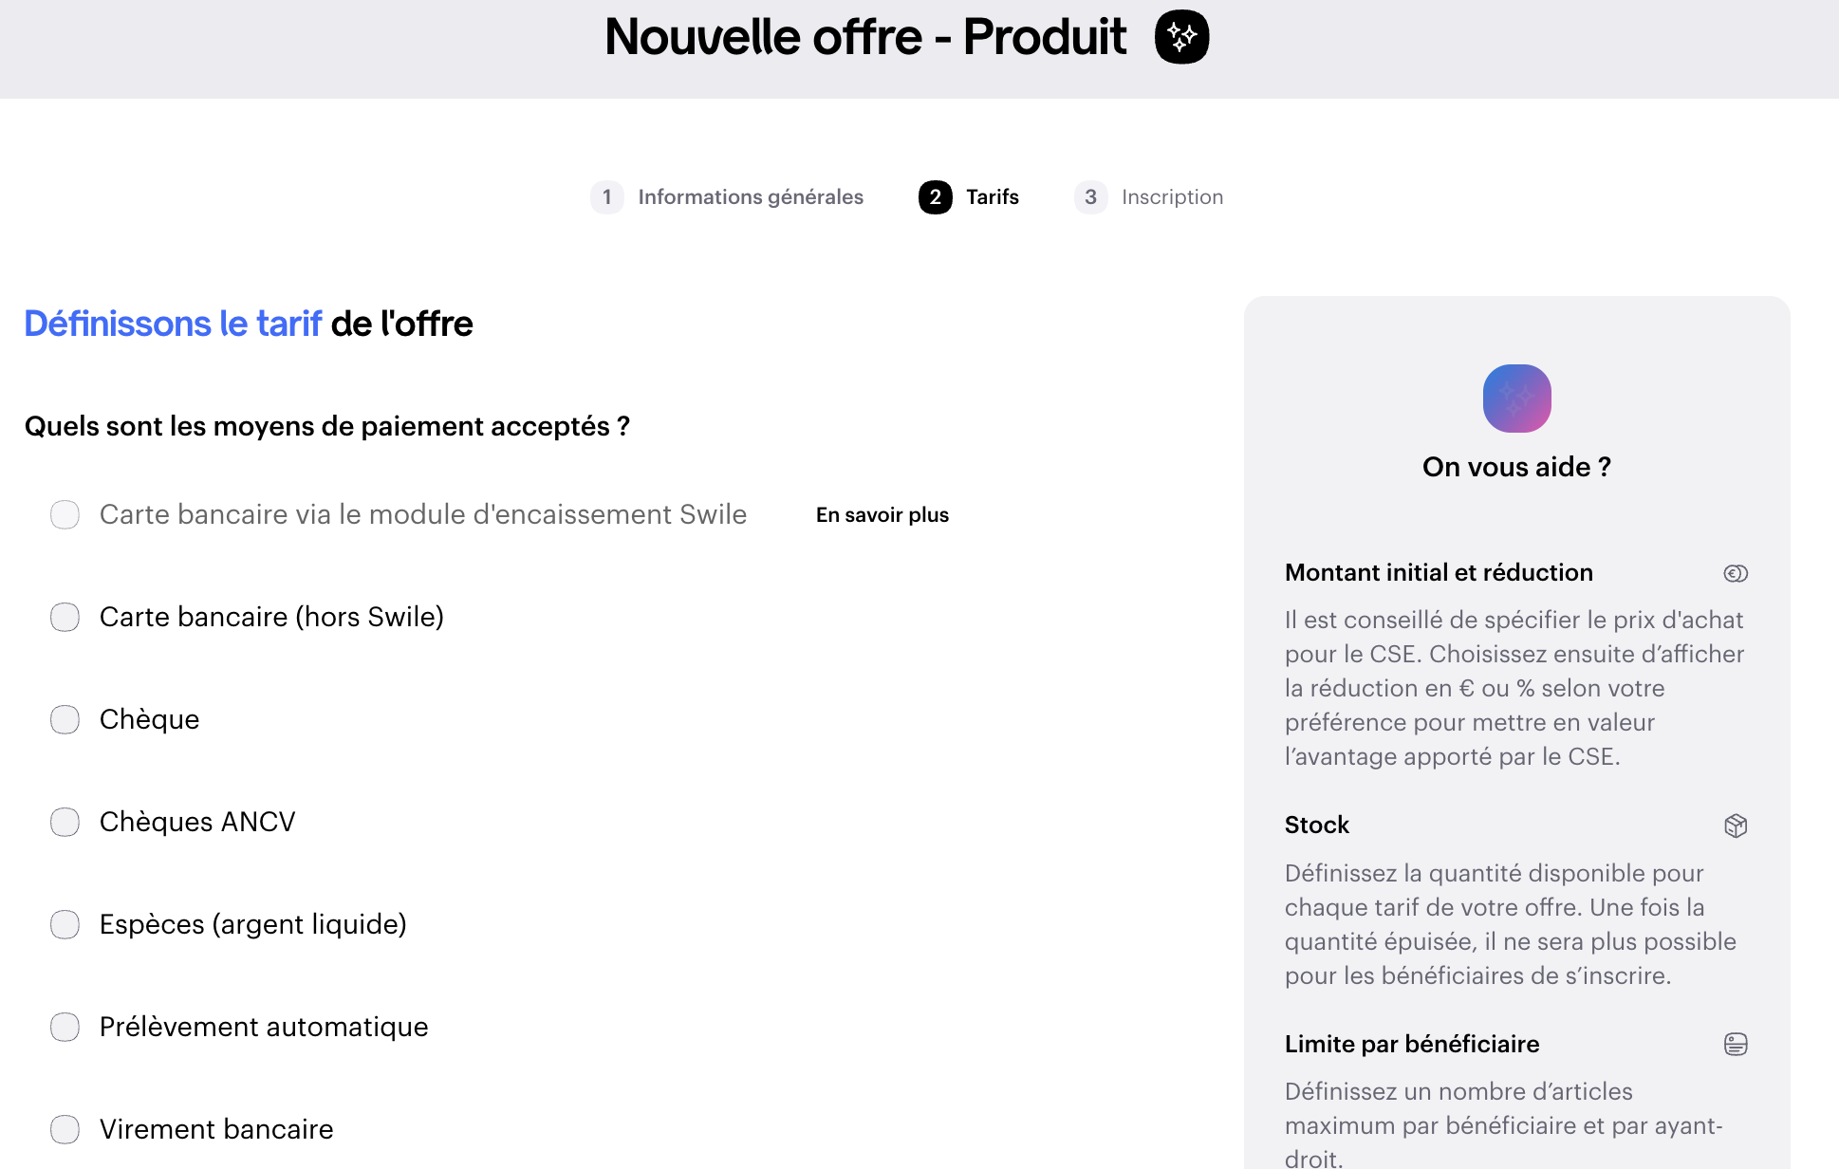
Task: Open the Inscription step
Action: (x=1172, y=197)
